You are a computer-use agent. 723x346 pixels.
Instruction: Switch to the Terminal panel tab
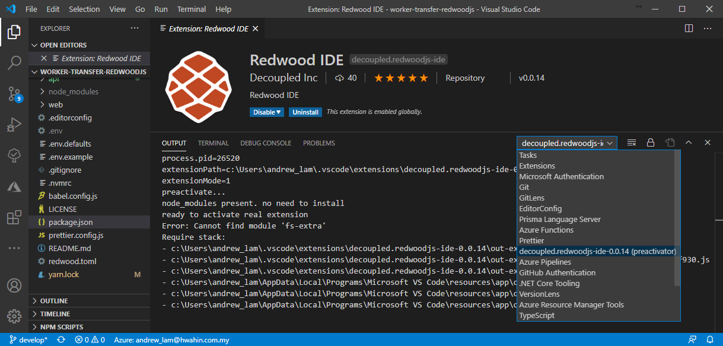click(x=214, y=143)
